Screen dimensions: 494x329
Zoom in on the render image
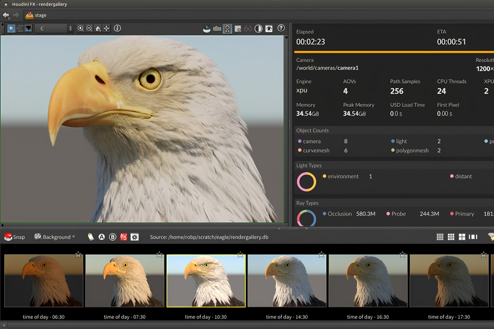point(81,28)
